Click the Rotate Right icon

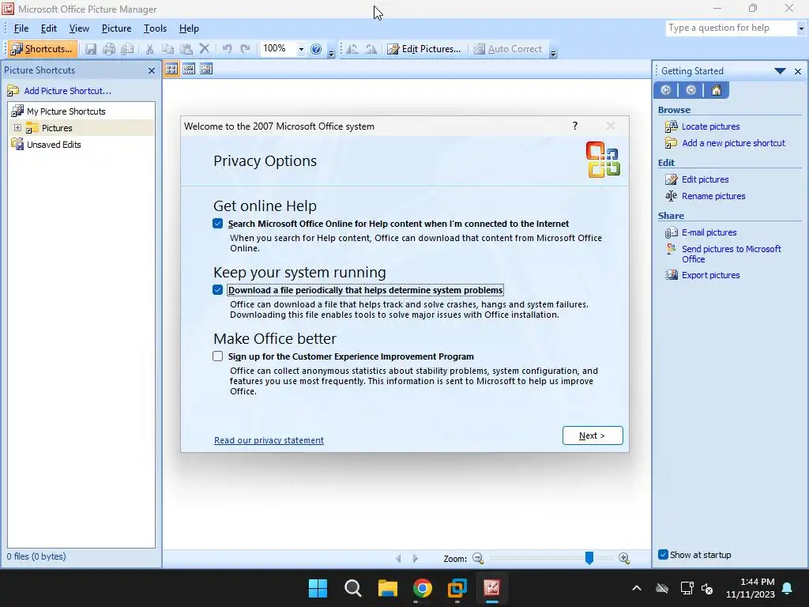pos(371,49)
